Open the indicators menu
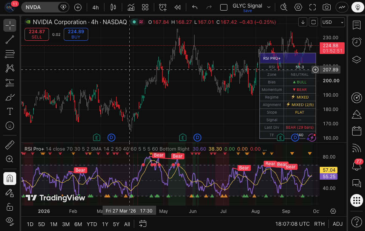 pos(131,7)
